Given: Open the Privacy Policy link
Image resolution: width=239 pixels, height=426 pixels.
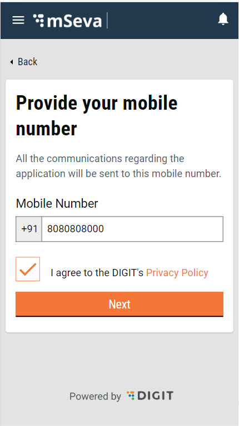Looking at the screenshot, I should coord(177,272).
